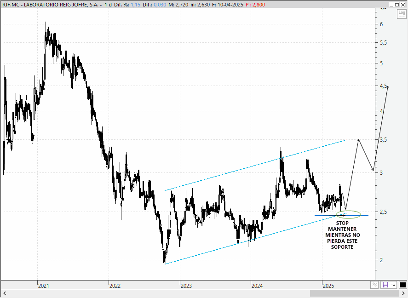408x298 pixels.
Task: Maximize the RJF.MC chart window
Action: (397, 5)
